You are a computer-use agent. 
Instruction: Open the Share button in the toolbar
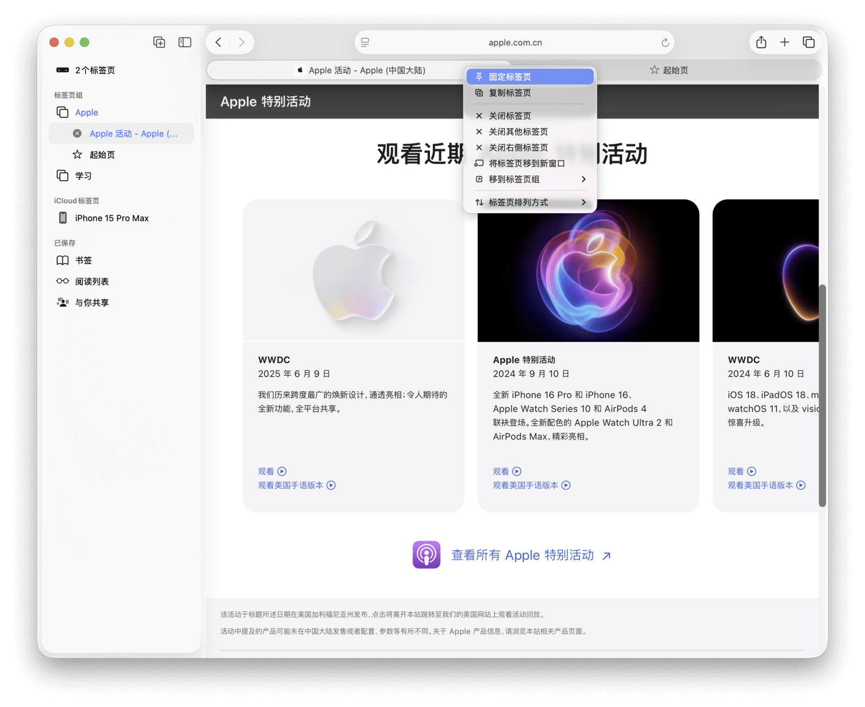tap(761, 42)
